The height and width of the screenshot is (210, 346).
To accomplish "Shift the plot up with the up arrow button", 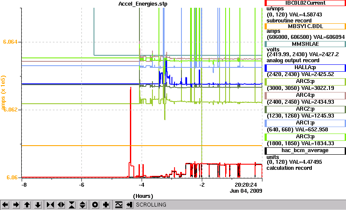I will click(27, 205).
